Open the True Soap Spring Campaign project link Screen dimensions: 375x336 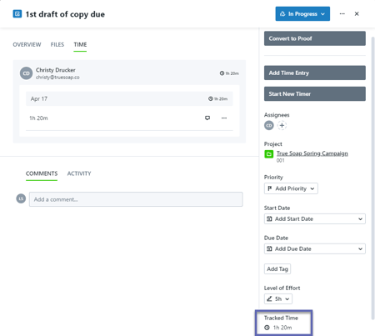point(312,153)
